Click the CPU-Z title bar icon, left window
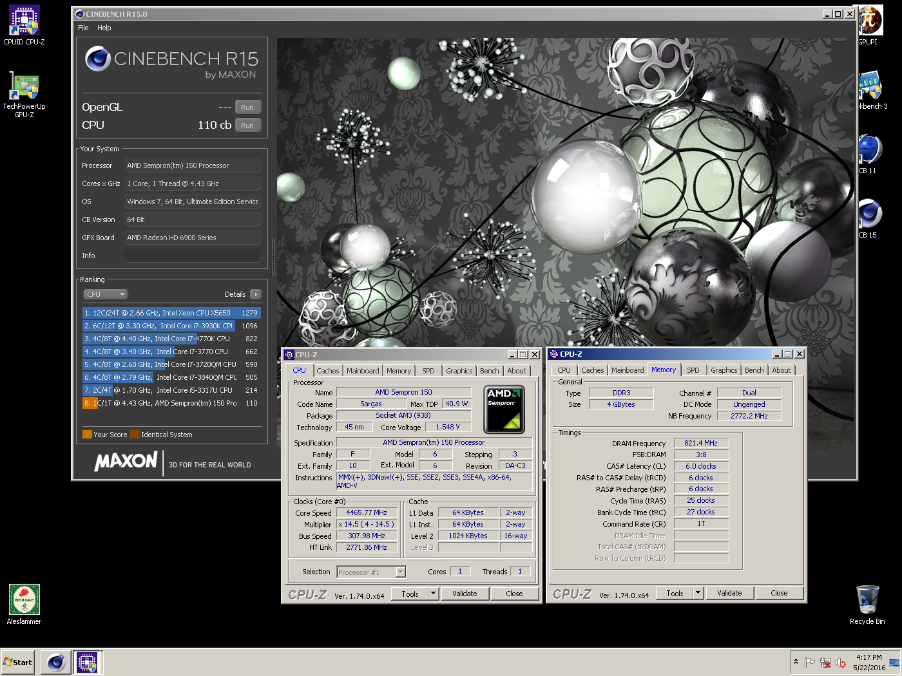902x676 pixels. (x=289, y=355)
